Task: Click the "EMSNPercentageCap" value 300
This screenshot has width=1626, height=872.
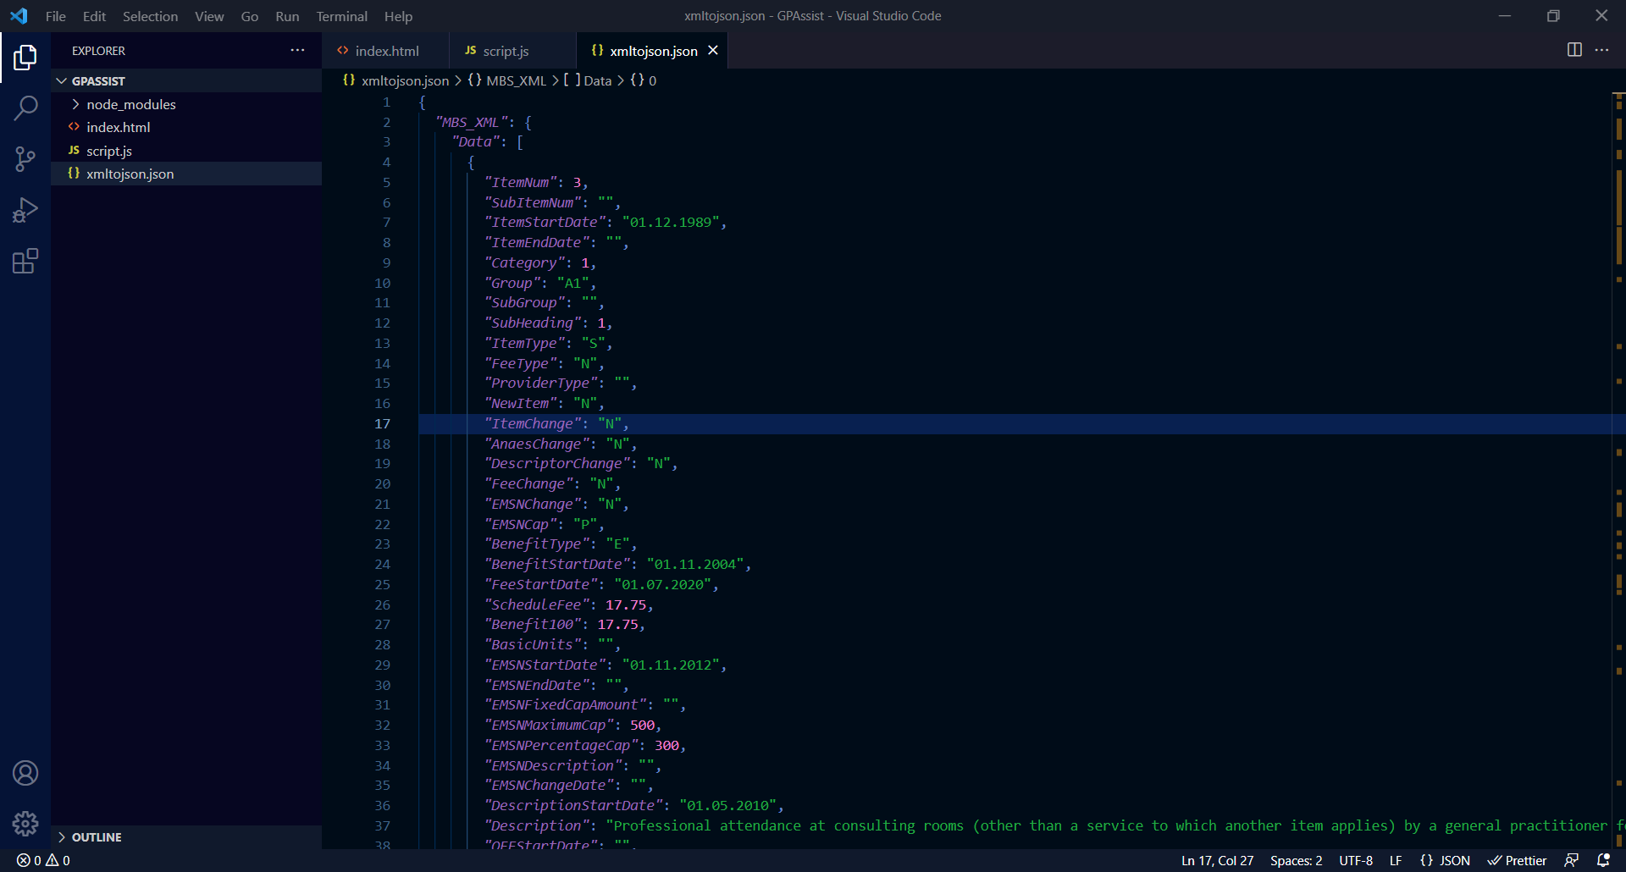Action: 666,745
